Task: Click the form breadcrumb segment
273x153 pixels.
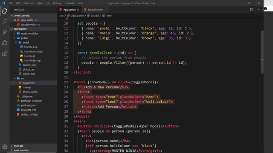Action: click(x=109, y=16)
